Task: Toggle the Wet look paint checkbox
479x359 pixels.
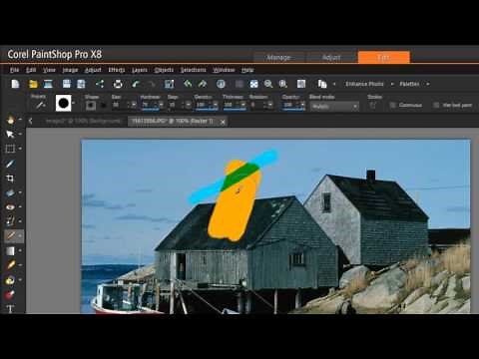Action: (436, 105)
